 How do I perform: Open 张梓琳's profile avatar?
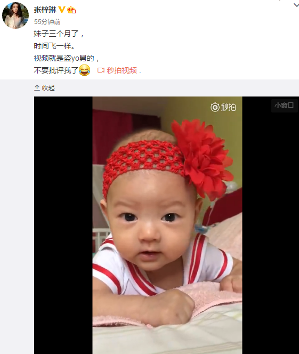point(15,15)
